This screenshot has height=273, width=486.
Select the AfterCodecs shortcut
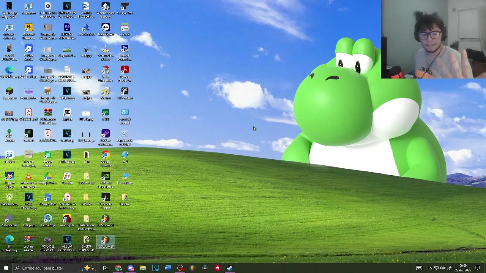(x=86, y=30)
